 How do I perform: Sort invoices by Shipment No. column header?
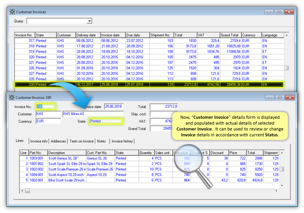click(162, 35)
